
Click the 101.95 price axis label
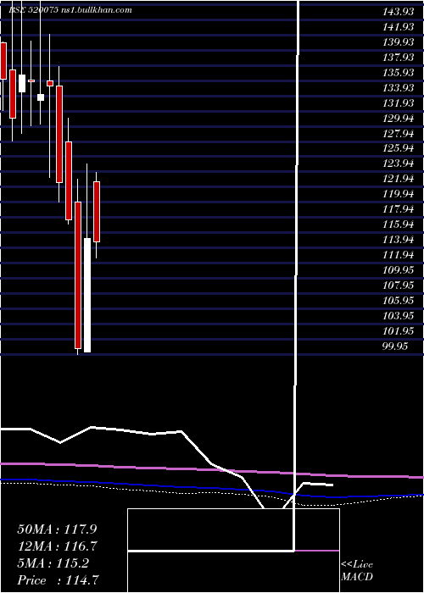[399, 331]
